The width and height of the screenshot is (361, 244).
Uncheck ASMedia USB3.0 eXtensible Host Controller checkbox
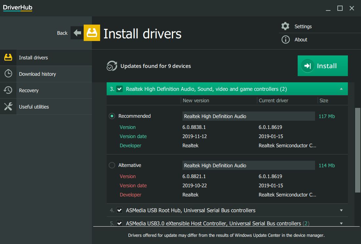tap(119, 223)
